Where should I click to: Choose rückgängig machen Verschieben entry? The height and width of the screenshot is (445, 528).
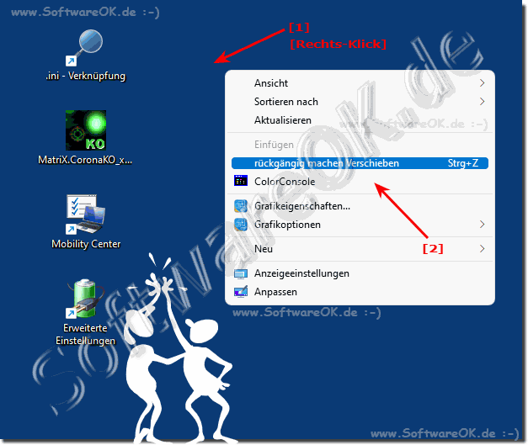tap(360, 163)
